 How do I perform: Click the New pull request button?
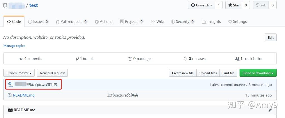[x=52, y=73]
